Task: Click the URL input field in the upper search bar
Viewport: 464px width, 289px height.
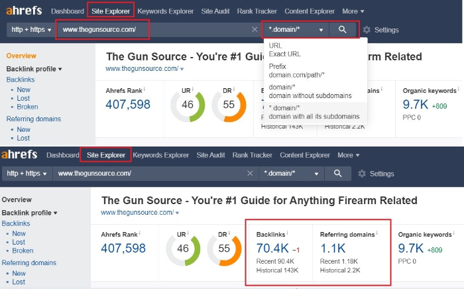Action: 152,30
